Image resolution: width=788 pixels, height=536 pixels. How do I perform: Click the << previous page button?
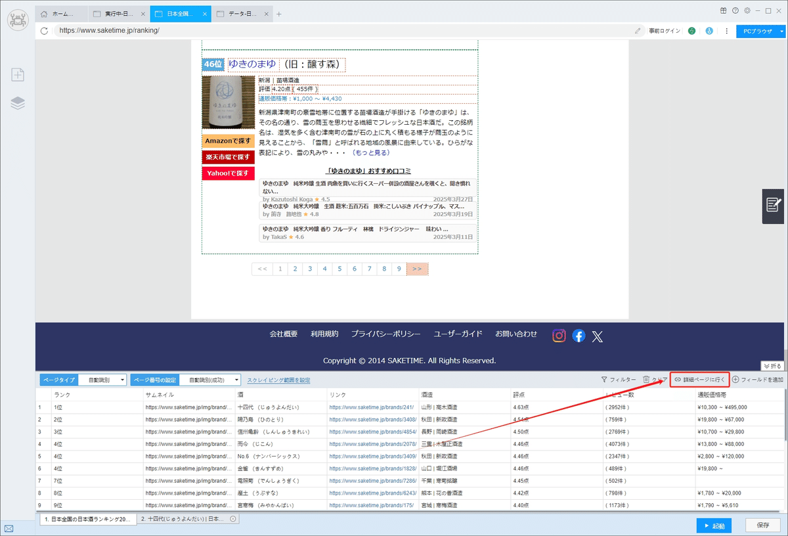coord(262,269)
